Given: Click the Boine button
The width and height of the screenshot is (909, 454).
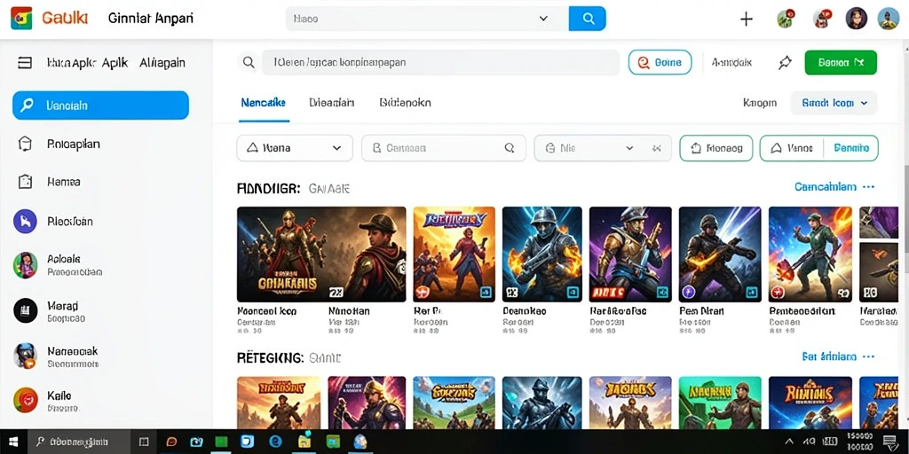Looking at the screenshot, I should (660, 63).
